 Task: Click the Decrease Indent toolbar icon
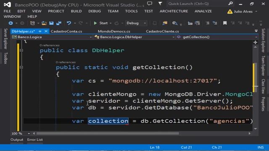click(x=190, y=23)
